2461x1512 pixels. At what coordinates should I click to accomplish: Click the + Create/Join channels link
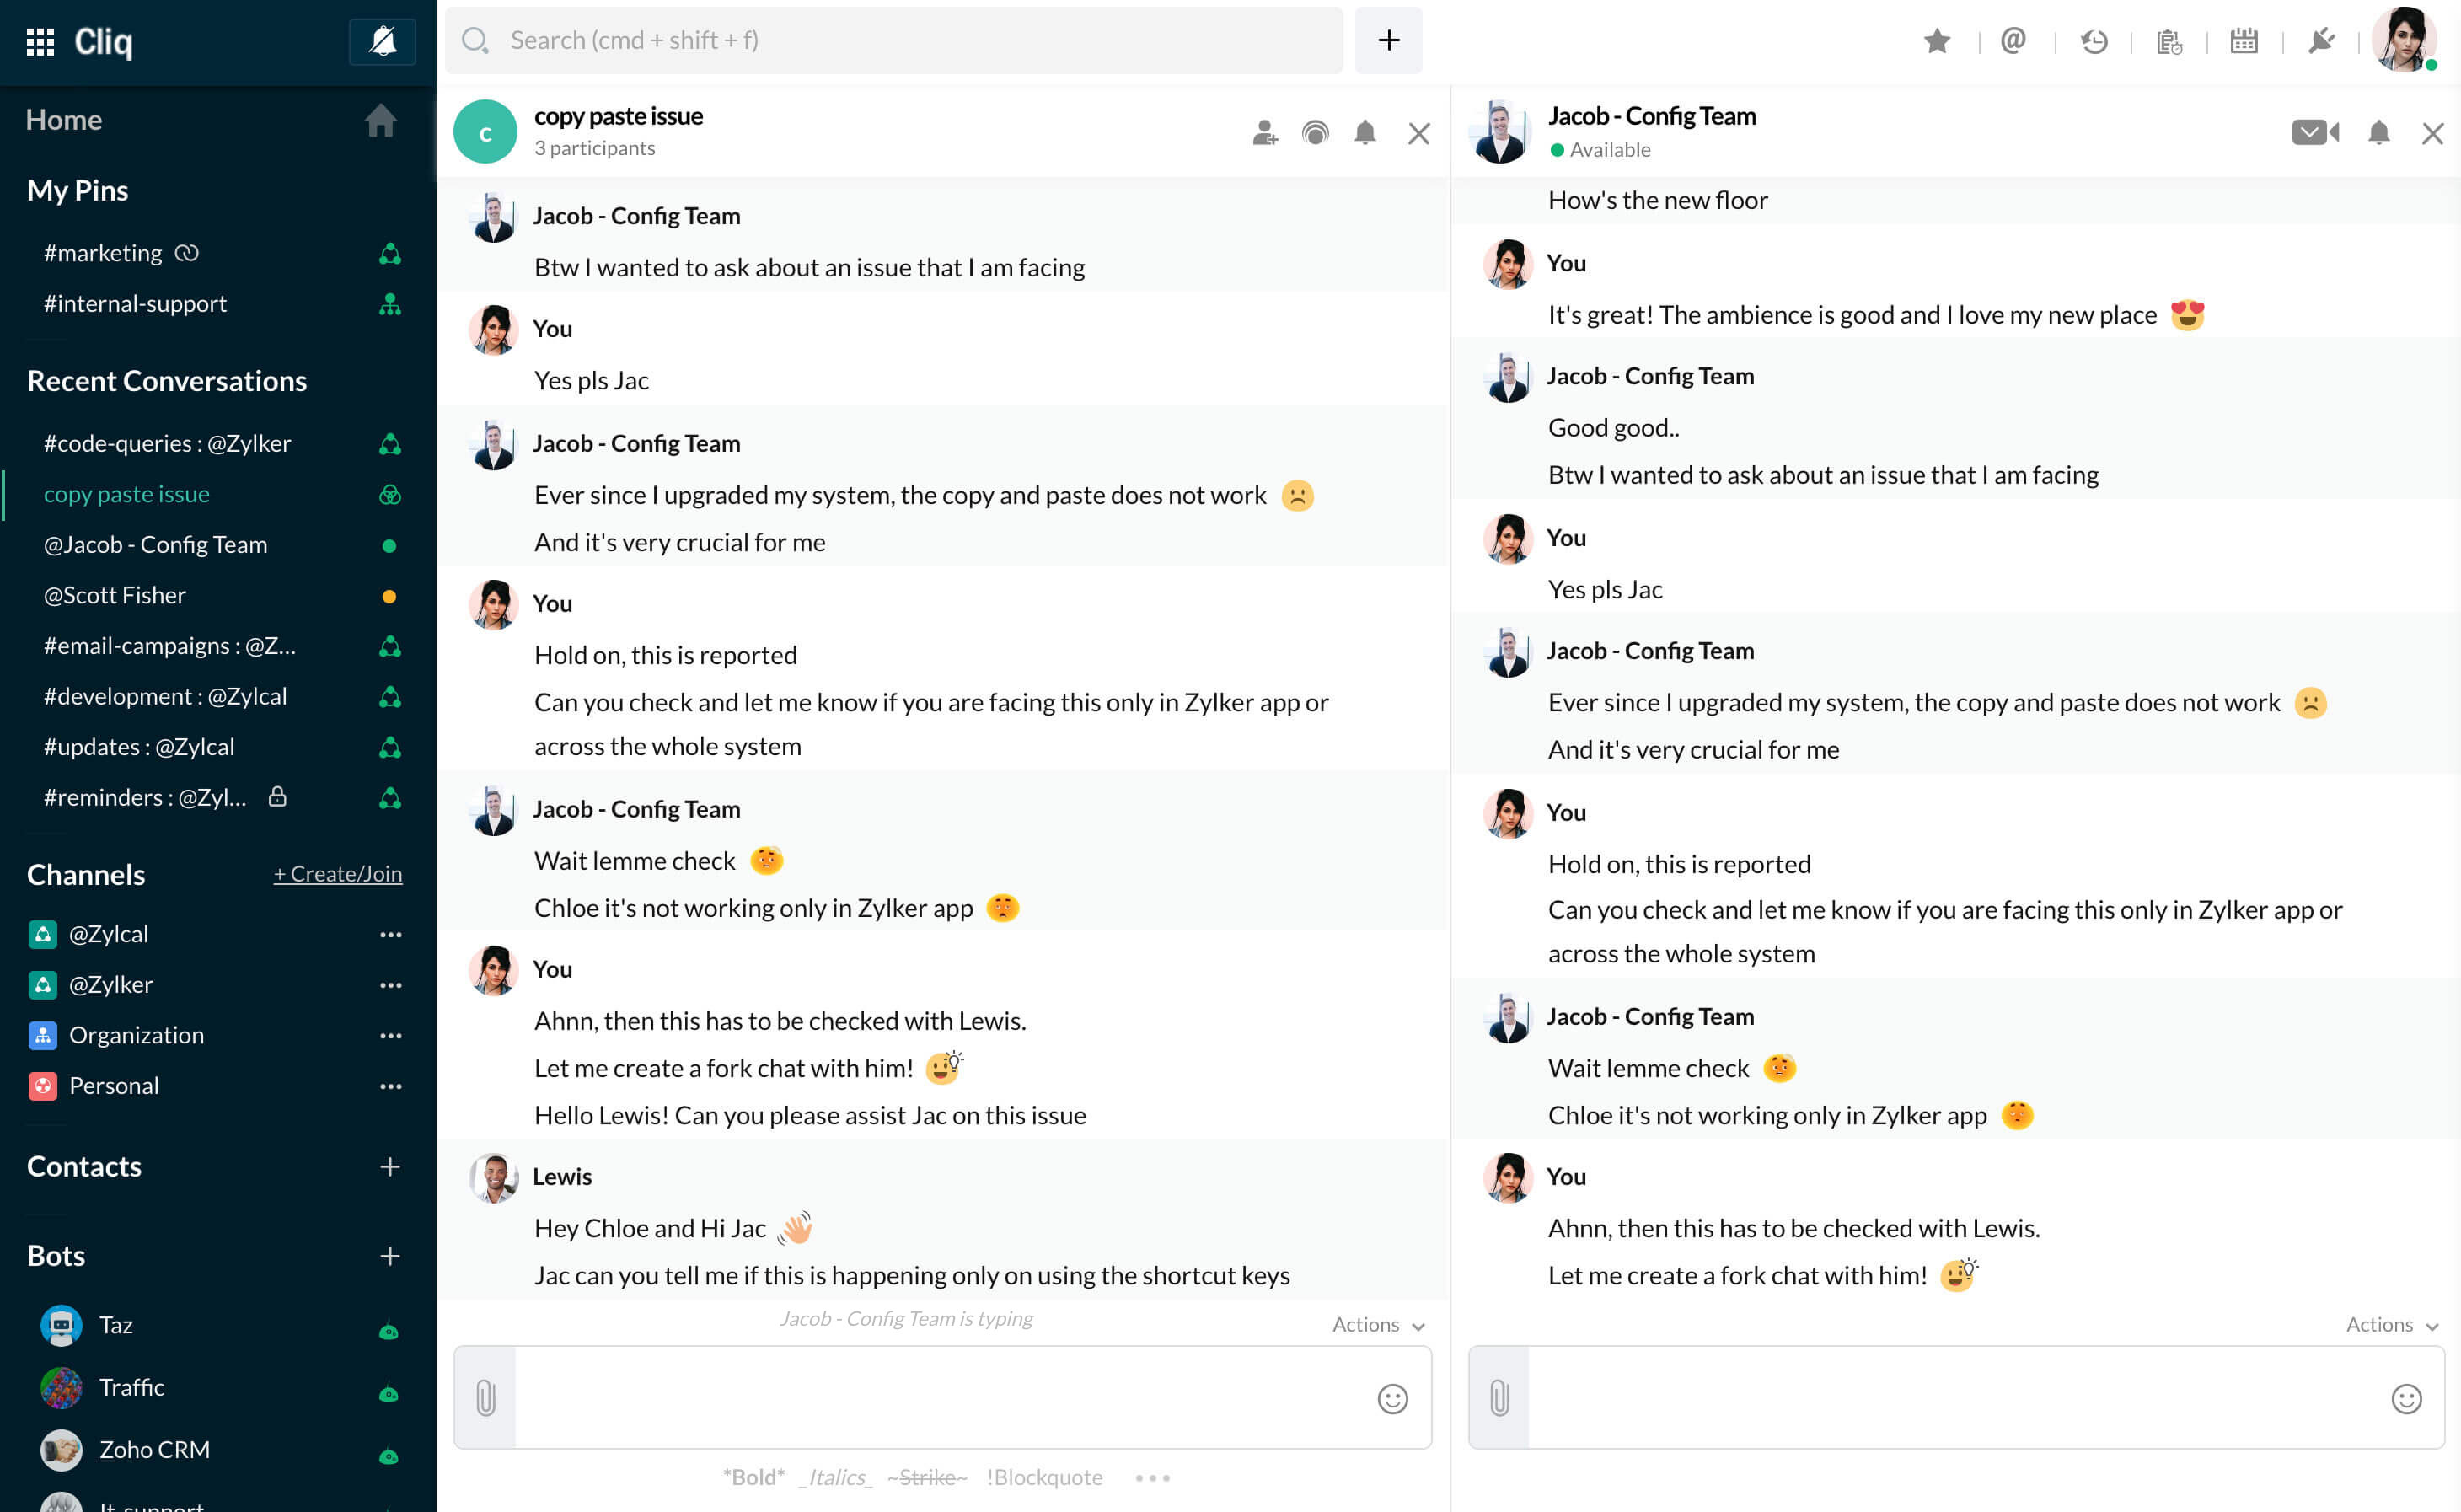338,874
